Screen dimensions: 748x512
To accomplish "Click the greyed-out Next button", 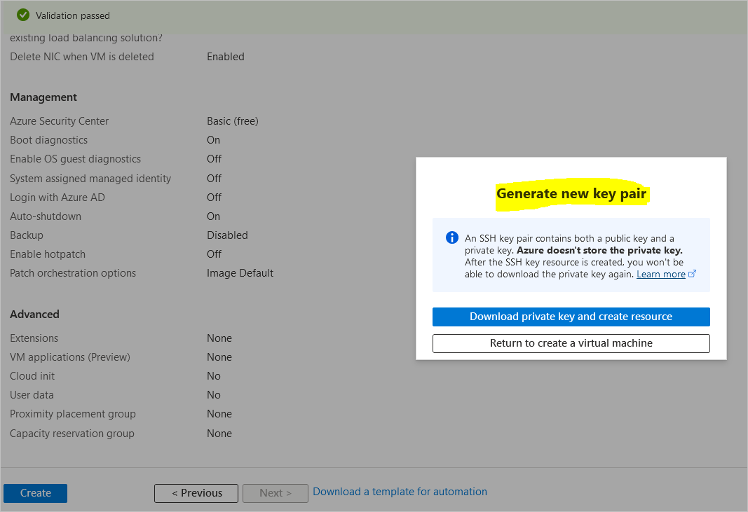I will 276,493.
